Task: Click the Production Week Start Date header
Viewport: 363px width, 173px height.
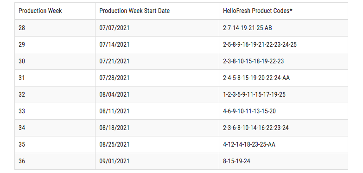Action: [134, 11]
